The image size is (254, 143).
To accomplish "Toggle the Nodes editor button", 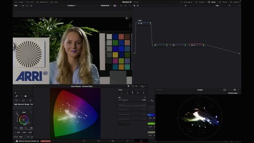I will click(x=212, y=2).
